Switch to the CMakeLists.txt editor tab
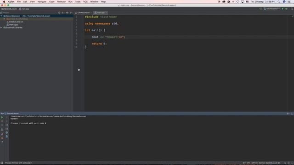 [x=83, y=13]
